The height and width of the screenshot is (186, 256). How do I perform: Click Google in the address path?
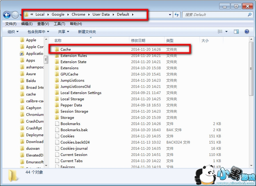58,14
